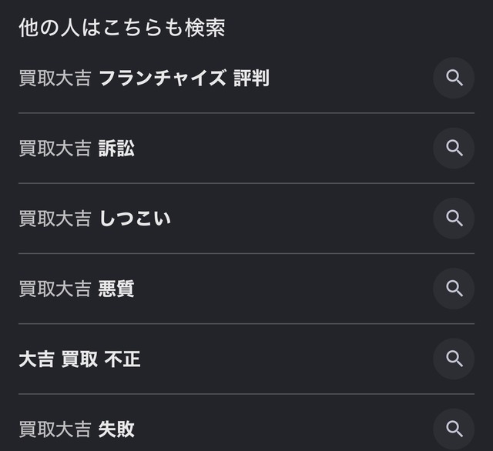Tap the bold 不正 word
Image resolution: width=493 pixels, height=451 pixels.
(122, 359)
